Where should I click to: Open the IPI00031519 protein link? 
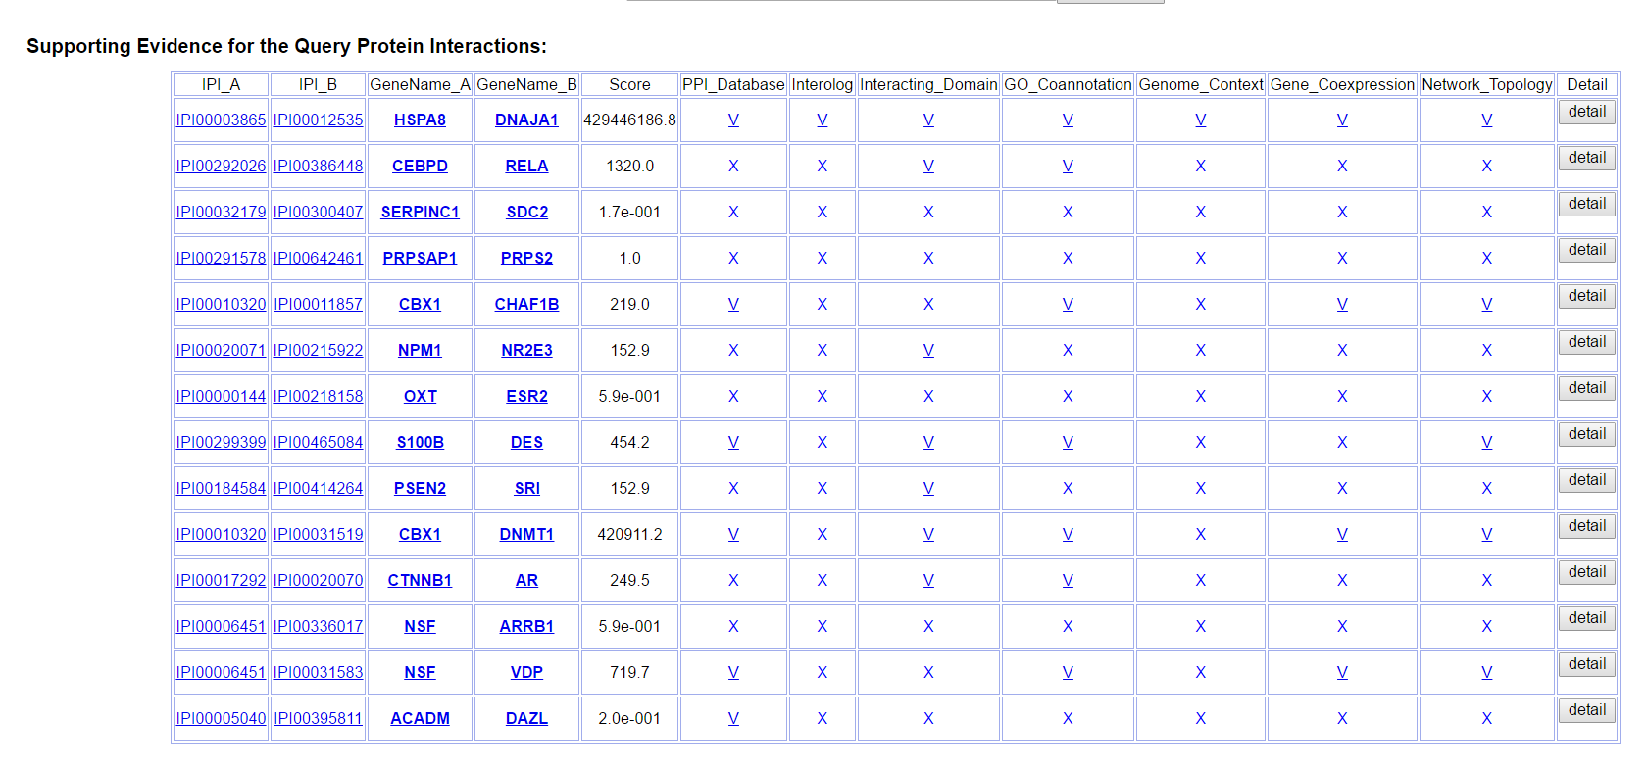pyautogui.click(x=318, y=534)
